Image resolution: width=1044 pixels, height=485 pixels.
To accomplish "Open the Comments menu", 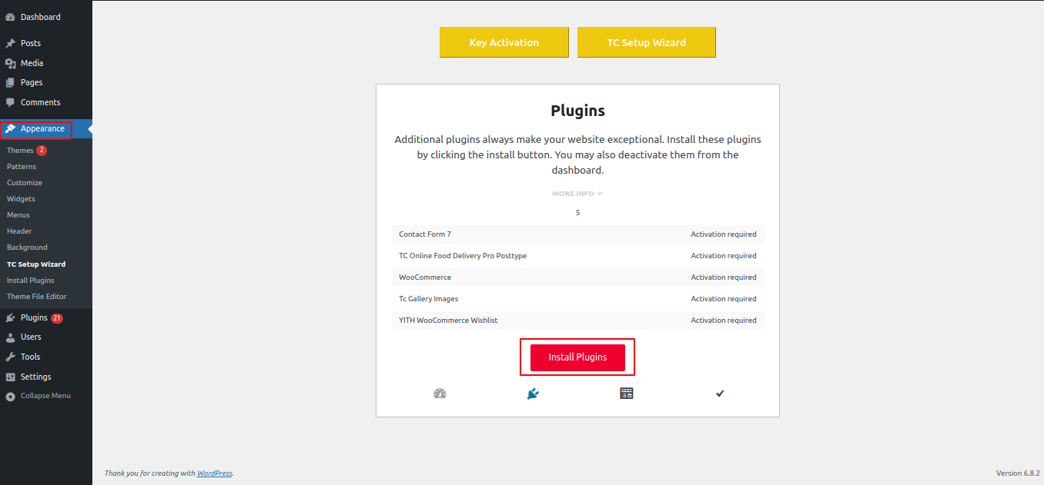I will (46, 102).
